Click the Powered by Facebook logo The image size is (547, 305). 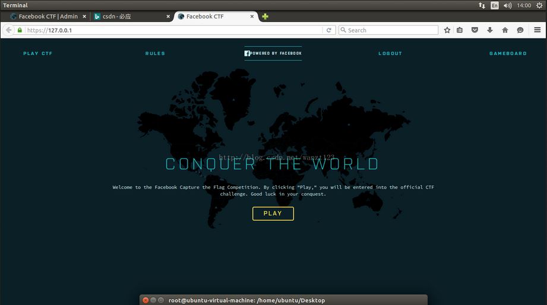[273, 53]
